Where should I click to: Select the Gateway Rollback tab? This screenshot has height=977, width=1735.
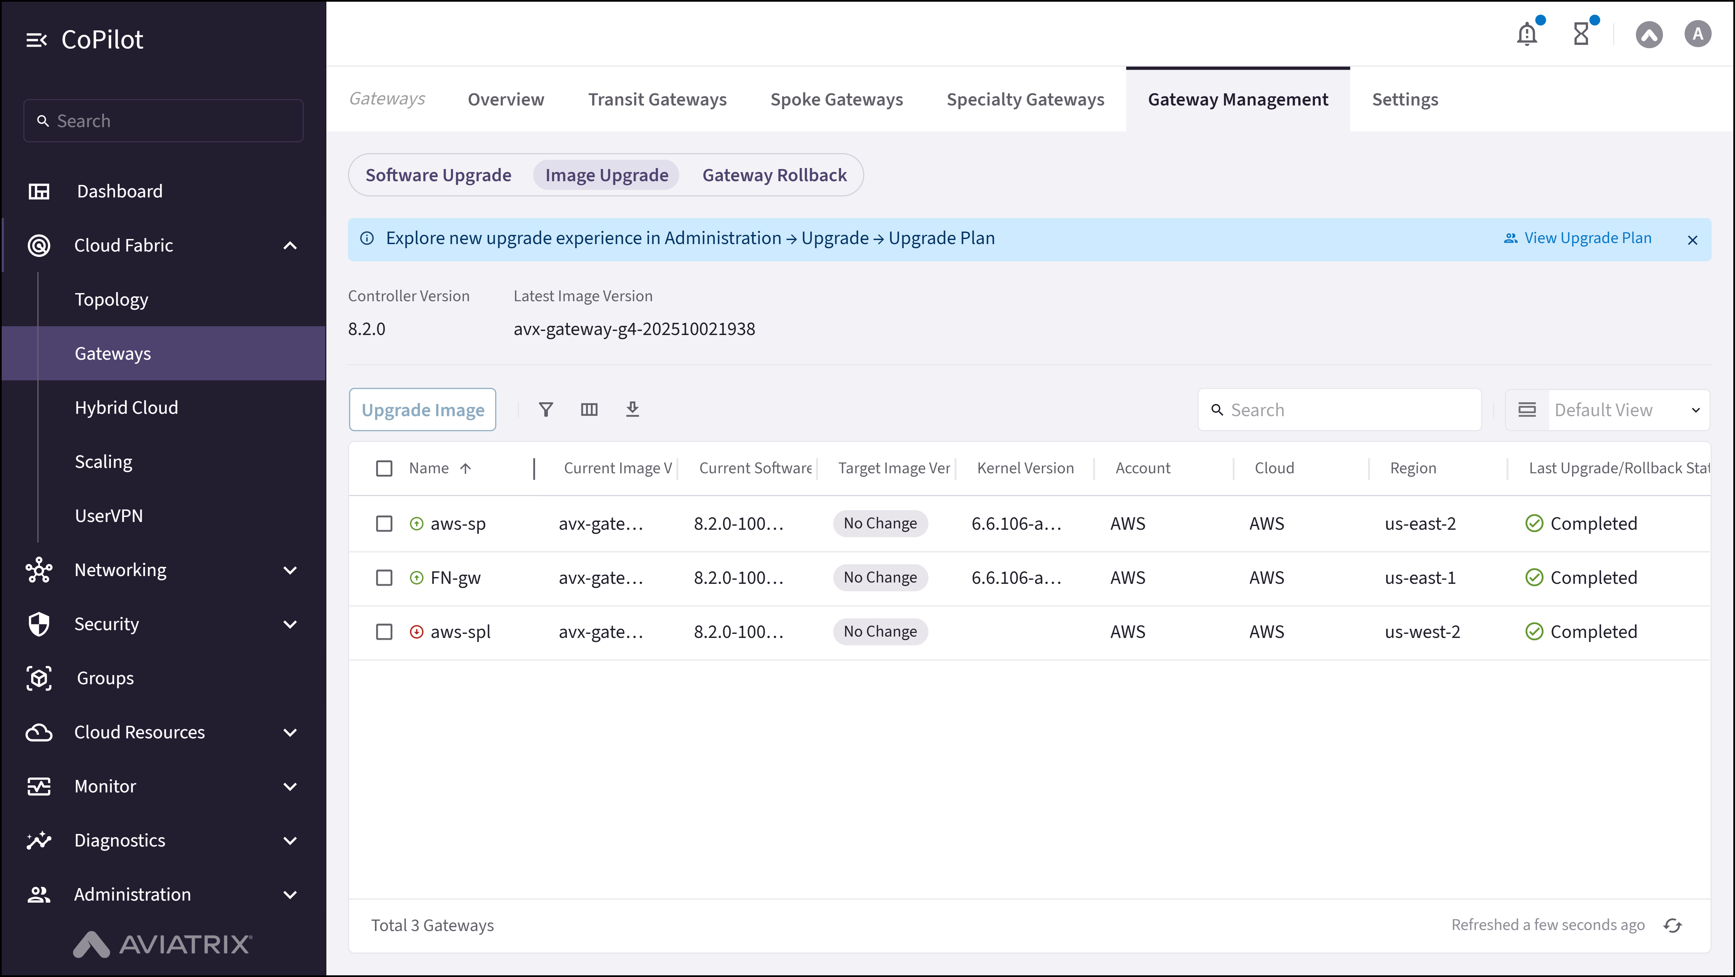pyautogui.click(x=774, y=174)
